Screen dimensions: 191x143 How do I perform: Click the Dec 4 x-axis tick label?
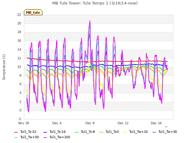[x=57, y=123]
